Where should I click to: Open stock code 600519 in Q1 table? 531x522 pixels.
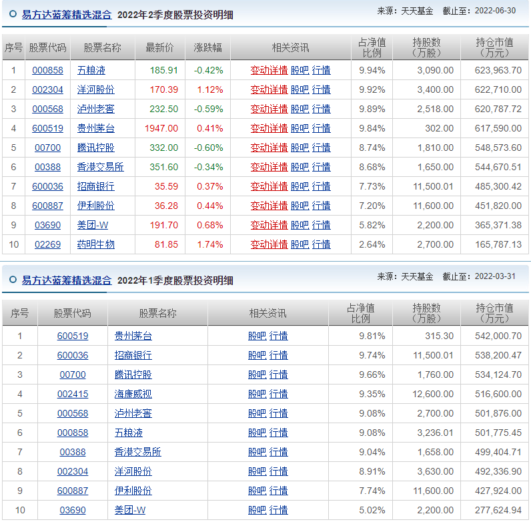click(73, 336)
